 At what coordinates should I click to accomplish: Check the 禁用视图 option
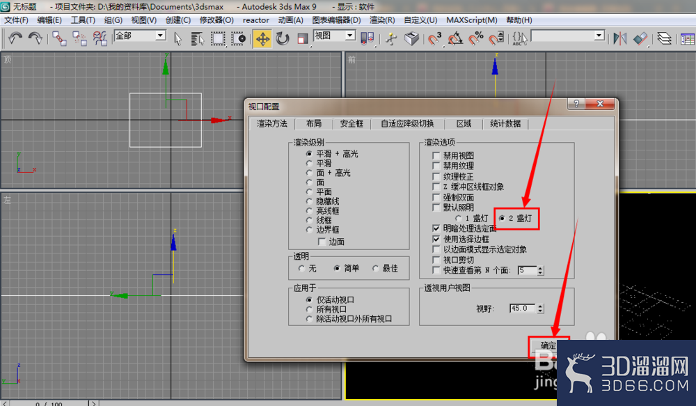click(436, 155)
